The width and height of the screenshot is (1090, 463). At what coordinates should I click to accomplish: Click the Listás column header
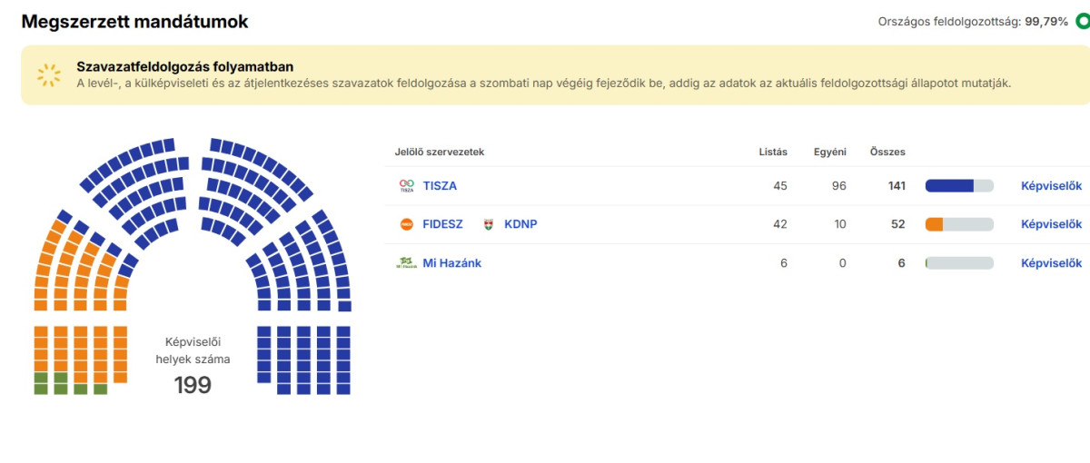tap(773, 152)
